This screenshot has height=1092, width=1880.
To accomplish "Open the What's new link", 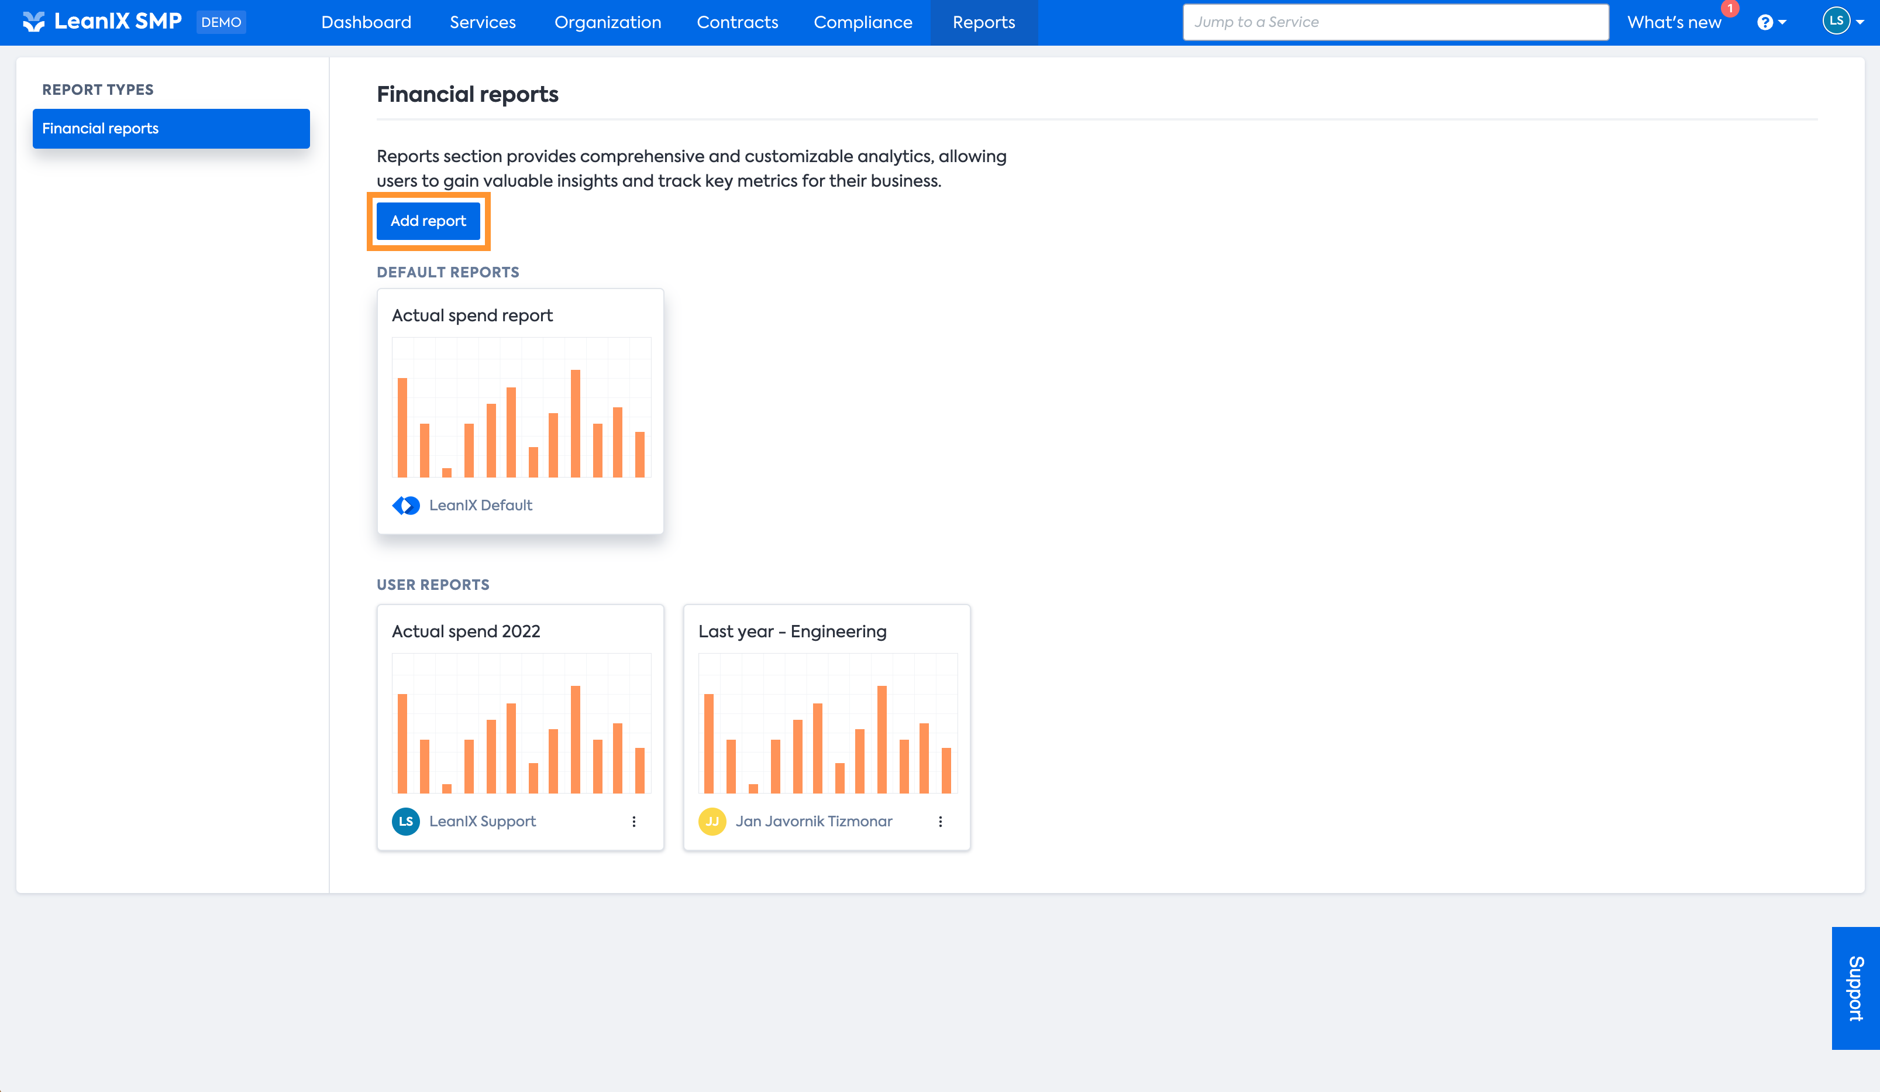I will pyautogui.click(x=1674, y=22).
